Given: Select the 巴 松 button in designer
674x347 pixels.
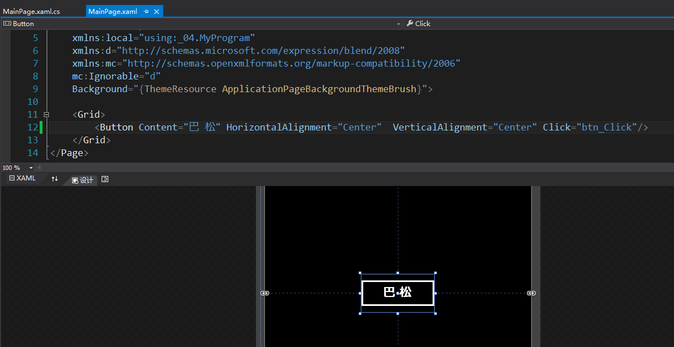Looking at the screenshot, I should [398, 293].
